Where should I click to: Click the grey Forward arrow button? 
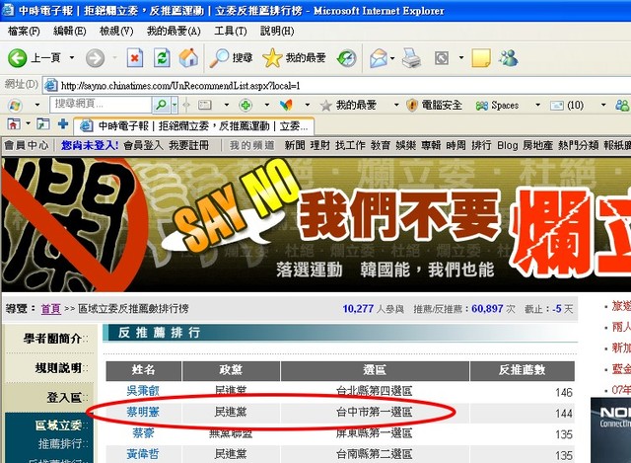(x=95, y=58)
